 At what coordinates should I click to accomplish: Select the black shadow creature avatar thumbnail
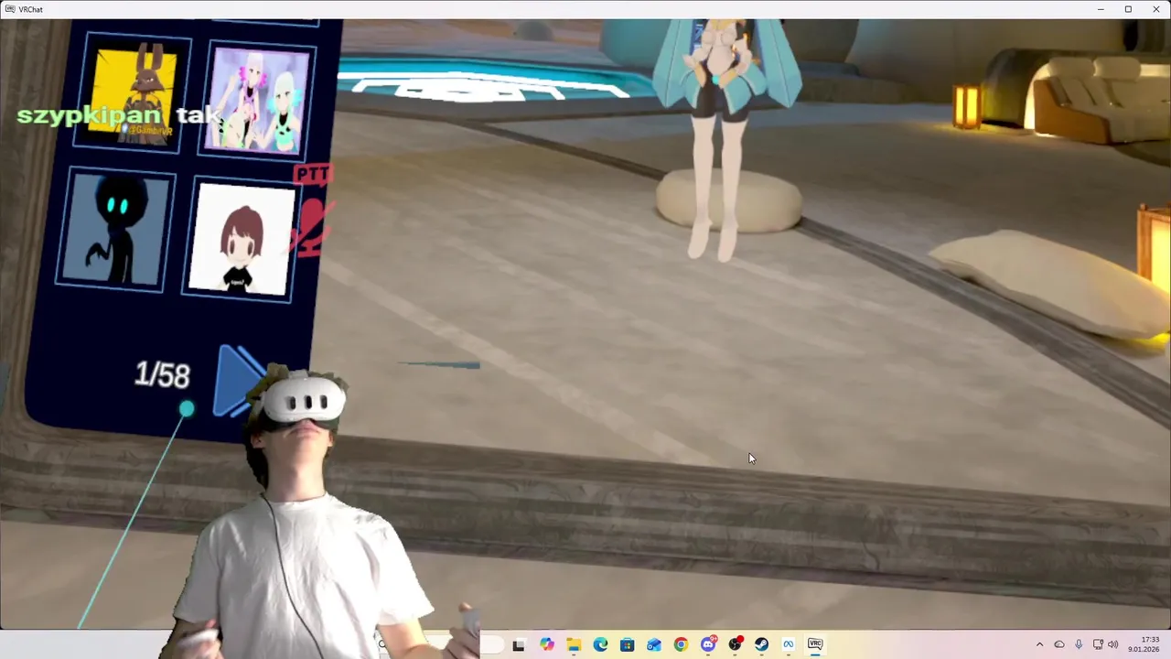pos(114,231)
